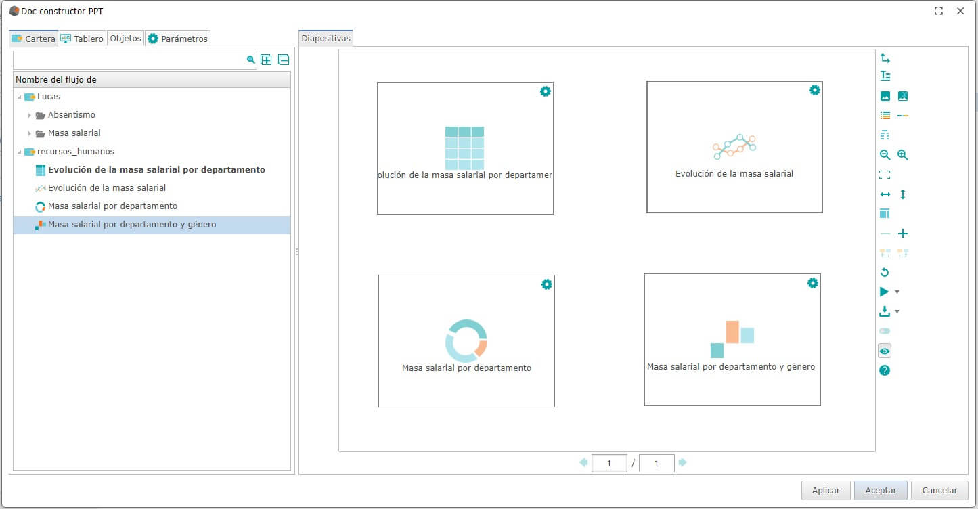Select the bar chart slide thumbnail
978x509 pixels.
click(x=732, y=340)
